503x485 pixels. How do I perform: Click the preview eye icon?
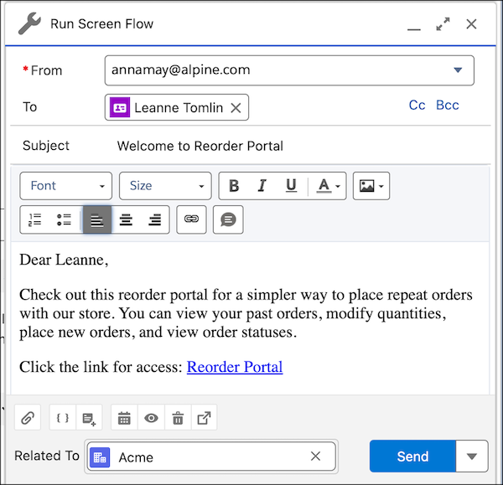coord(151,417)
